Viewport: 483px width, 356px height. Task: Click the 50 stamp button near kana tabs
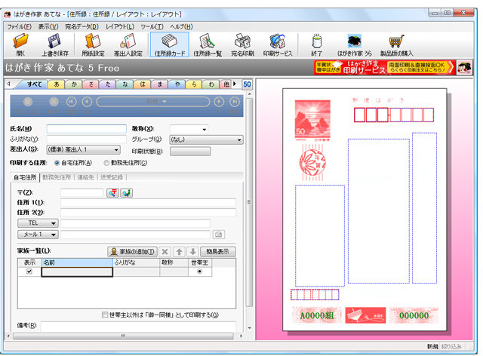(247, 84)
